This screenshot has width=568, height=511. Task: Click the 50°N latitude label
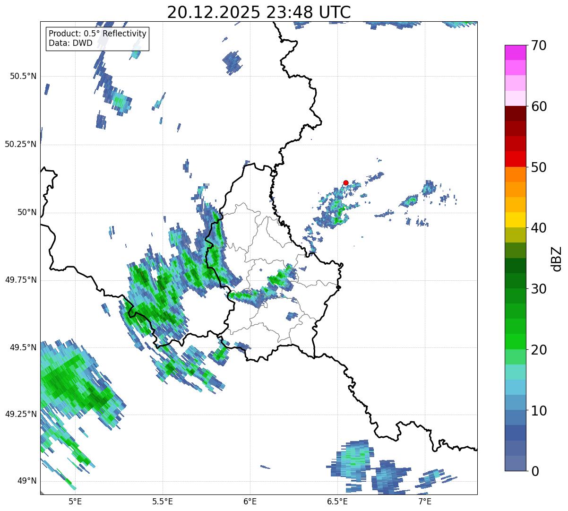click(27, 212)
